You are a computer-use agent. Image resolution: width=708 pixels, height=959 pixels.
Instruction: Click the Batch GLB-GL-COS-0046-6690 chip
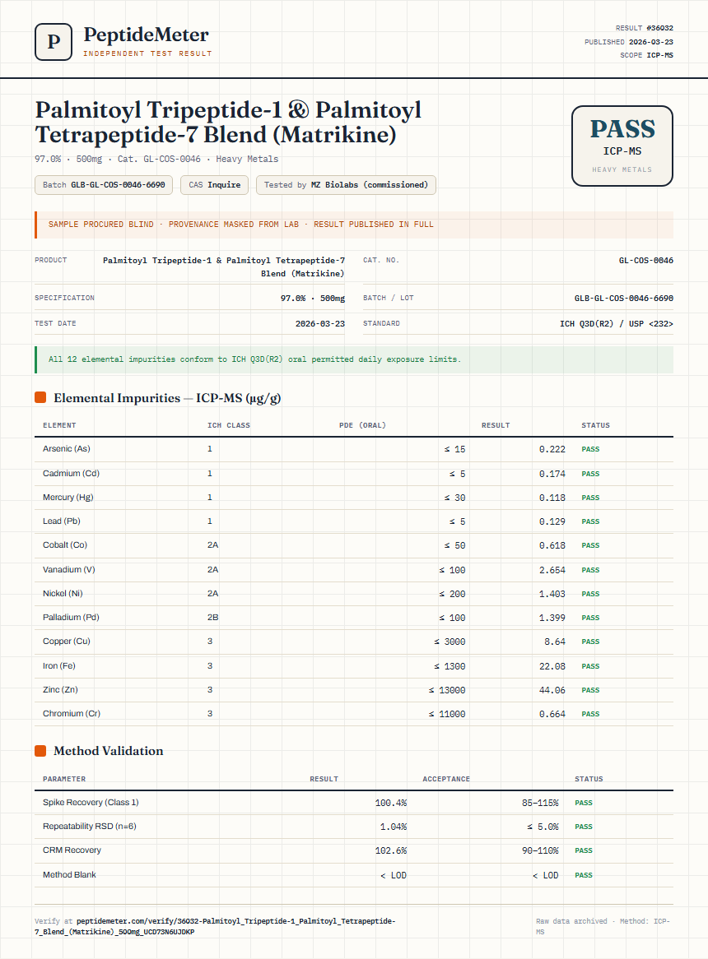click(x=104, y=185)
